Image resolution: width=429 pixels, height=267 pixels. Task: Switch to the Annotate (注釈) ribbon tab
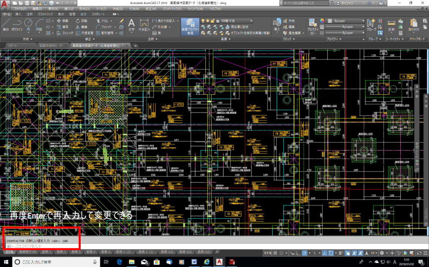(x=30, y=14)
